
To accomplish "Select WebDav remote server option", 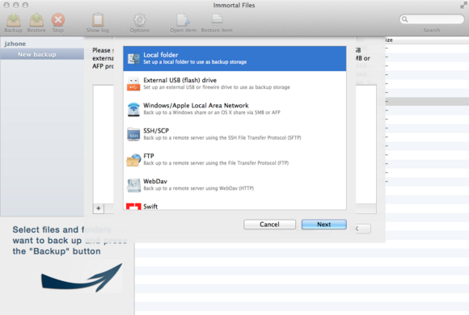I will (234, 185).
